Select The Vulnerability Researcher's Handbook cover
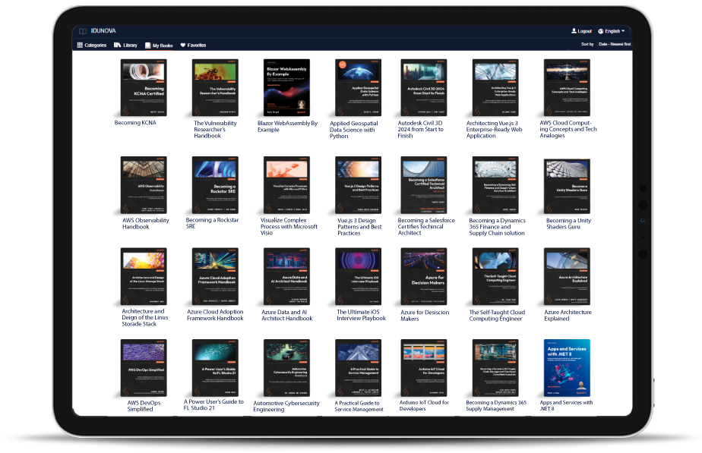This screenshot has width=702, height=453. [x=215, y=88]
